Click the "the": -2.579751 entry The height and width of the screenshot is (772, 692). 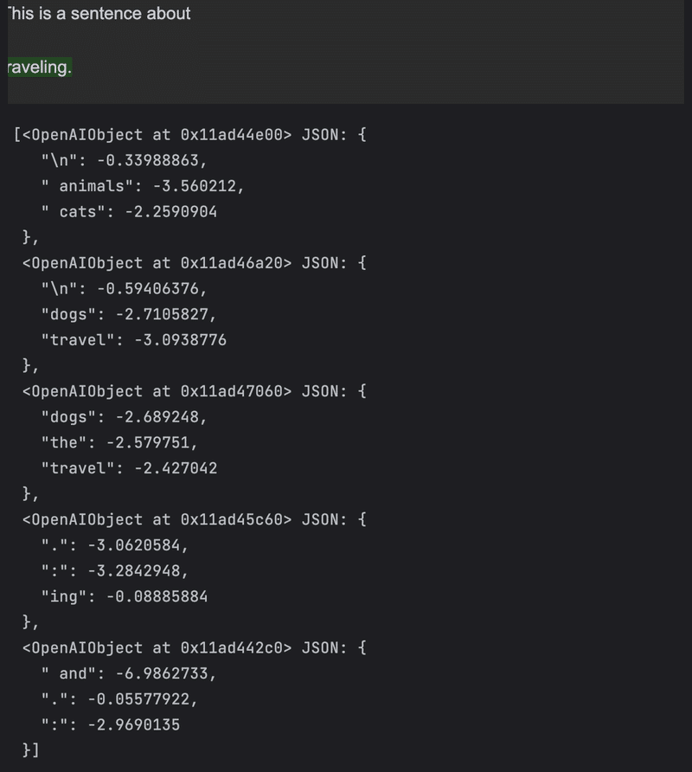pyautogui.click(x=119, y=442)
